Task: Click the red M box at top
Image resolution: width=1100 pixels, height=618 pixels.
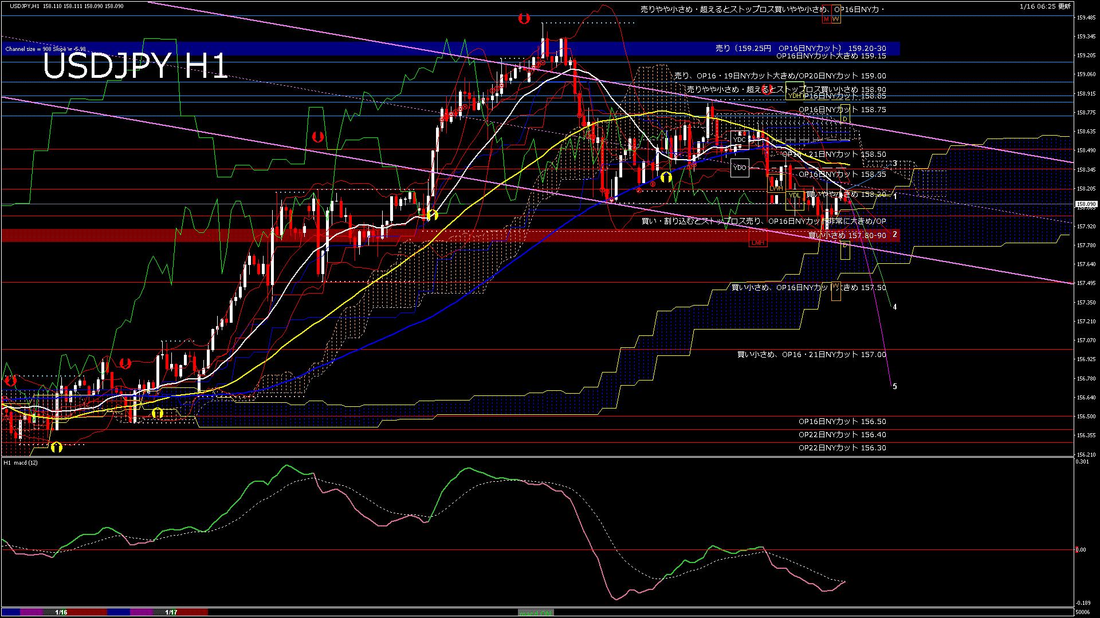Action: pyautogui.click(x=826, y=19)
